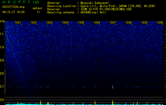Click the tall yellow power spike under 1037
The image size is (166, 105).
113,102
